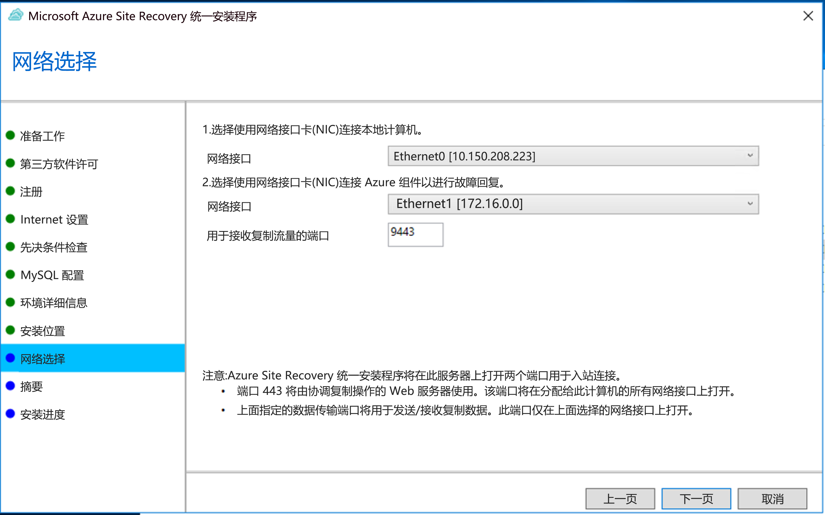Click the green dot beside 准备工作
The width and height of the screenshot is (825, 515).
click(10, 135)
